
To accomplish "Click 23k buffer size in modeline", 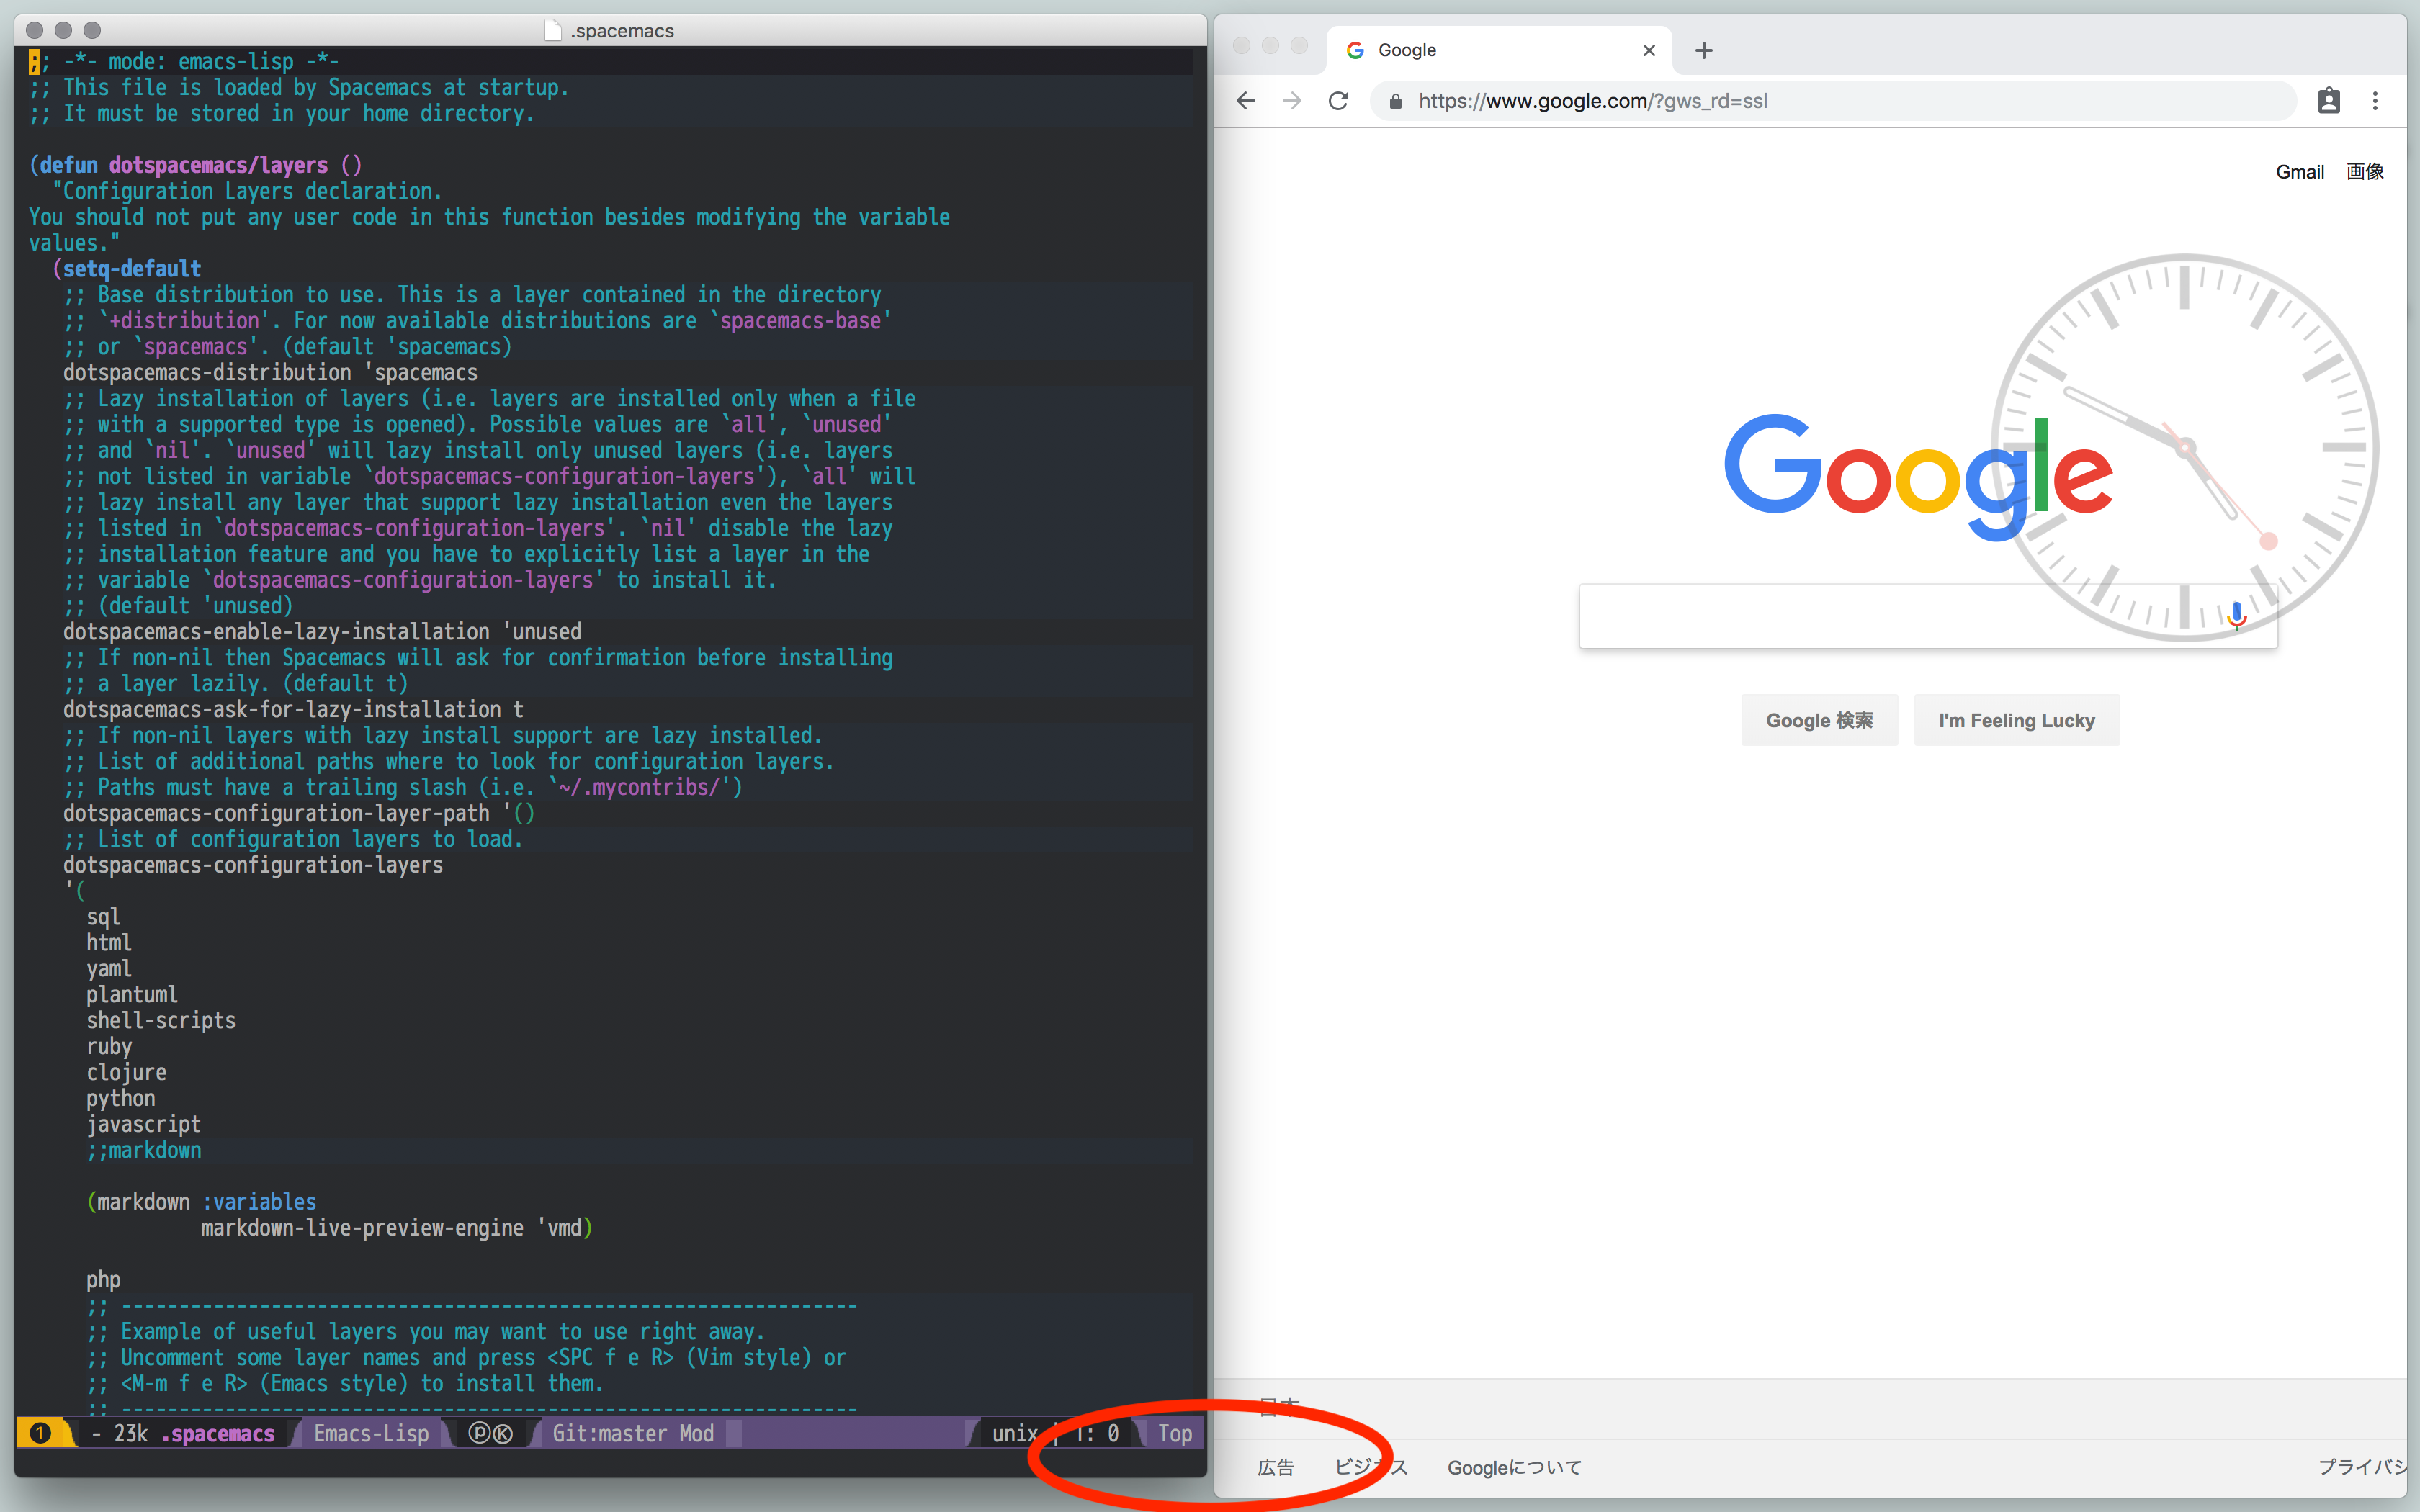I will point(131,1433).
